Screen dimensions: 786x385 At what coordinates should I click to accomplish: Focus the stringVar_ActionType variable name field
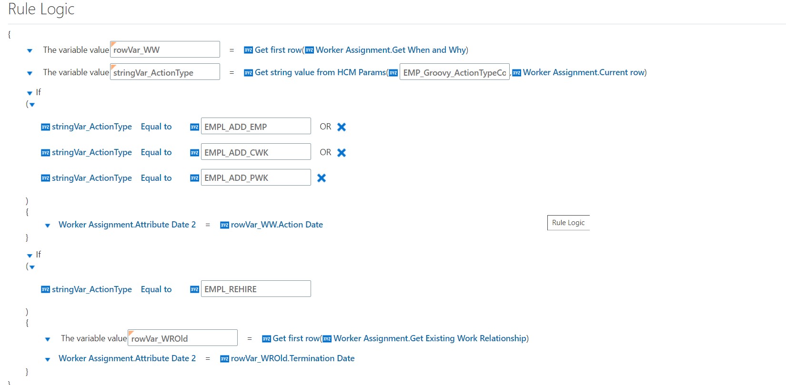pos(165,72)
